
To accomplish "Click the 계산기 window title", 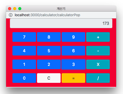I will click(x=61, y=9).
